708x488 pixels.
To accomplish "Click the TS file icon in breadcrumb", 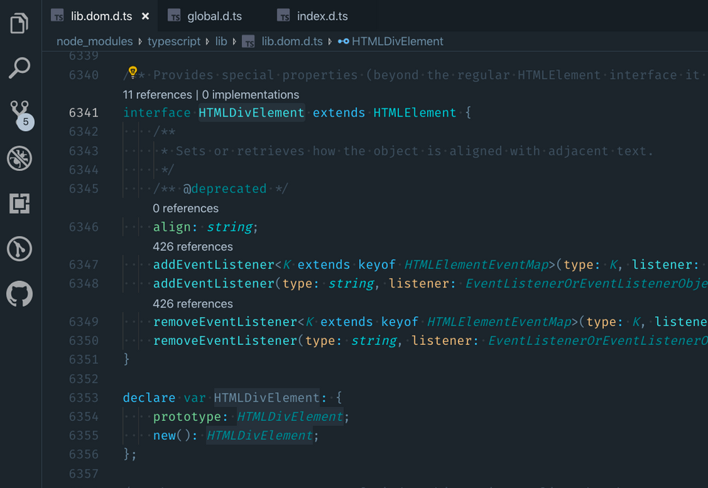I will click(x=249, y=41).
